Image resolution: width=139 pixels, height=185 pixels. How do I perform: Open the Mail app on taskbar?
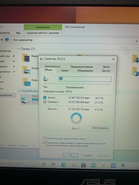tap(94, 165)
